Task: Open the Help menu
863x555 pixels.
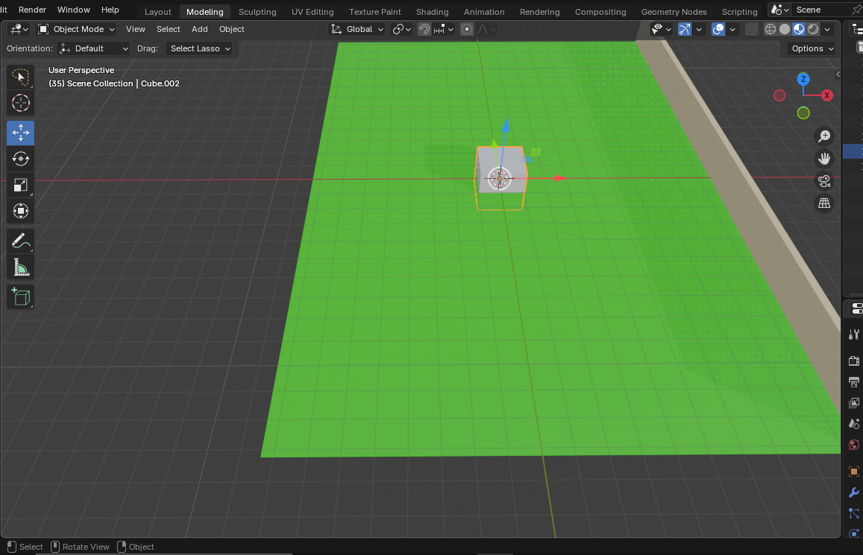Action: click(x=110, y=10)
